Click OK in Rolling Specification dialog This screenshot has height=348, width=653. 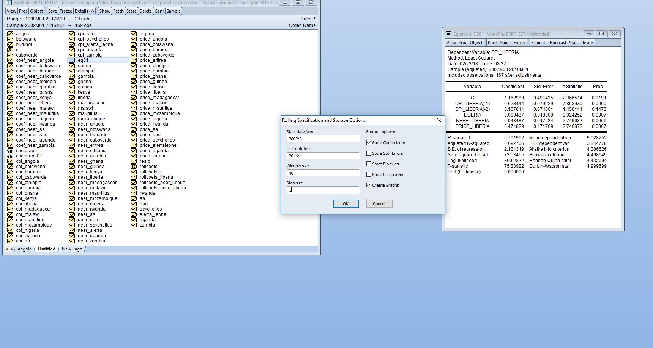tap(346, 204)
